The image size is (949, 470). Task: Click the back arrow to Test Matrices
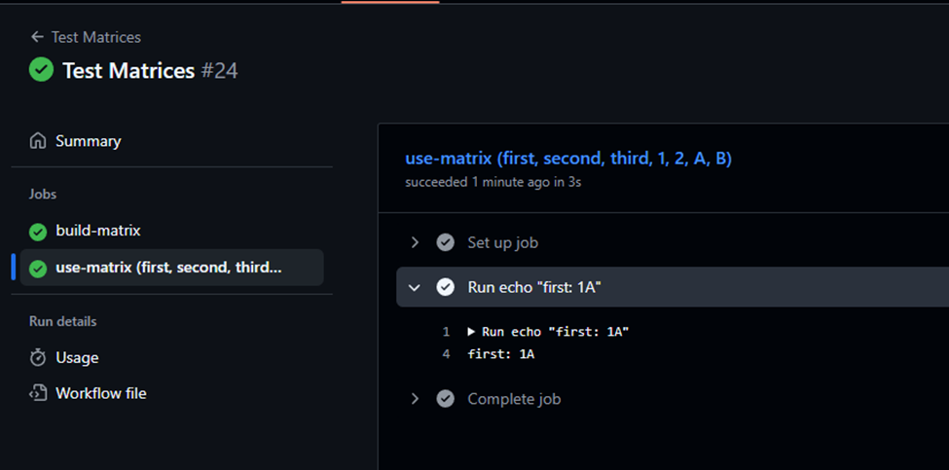[37, 37]
